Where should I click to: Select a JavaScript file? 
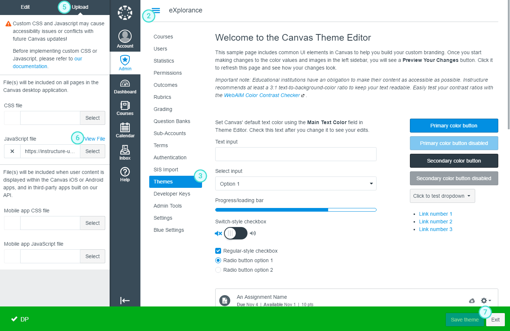click(x=92, y=151)
